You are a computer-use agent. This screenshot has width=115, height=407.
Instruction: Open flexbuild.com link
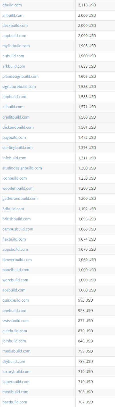14,239
